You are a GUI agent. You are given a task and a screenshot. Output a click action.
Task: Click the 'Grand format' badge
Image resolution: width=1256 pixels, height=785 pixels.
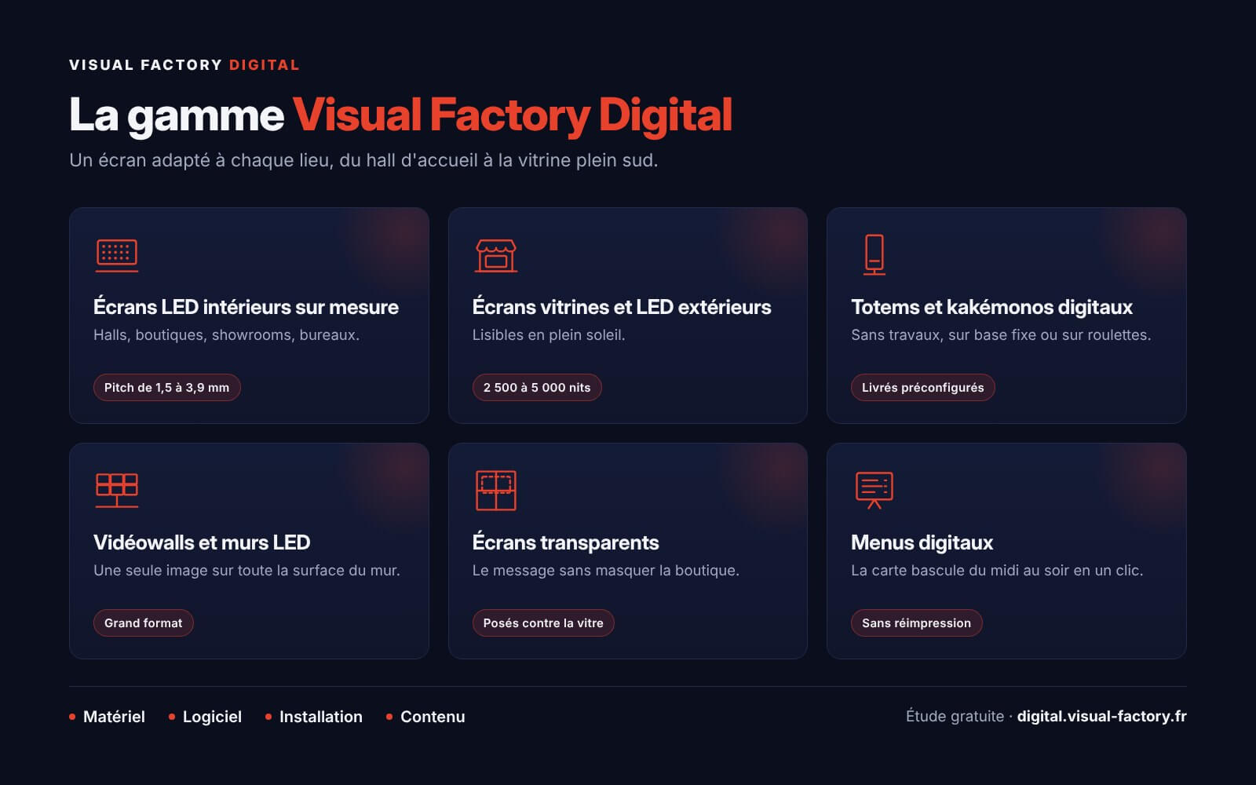(143, 623)
